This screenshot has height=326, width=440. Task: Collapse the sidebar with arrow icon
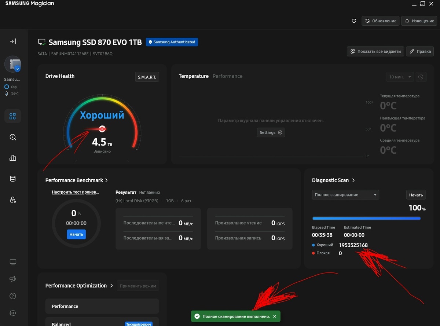pyautogui.click(x=13, y=41)
